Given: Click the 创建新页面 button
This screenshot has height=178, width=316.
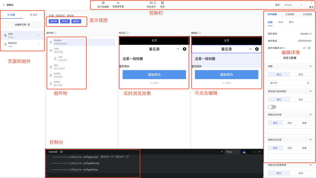Looking at the screenshot, I should pos(23,25).
